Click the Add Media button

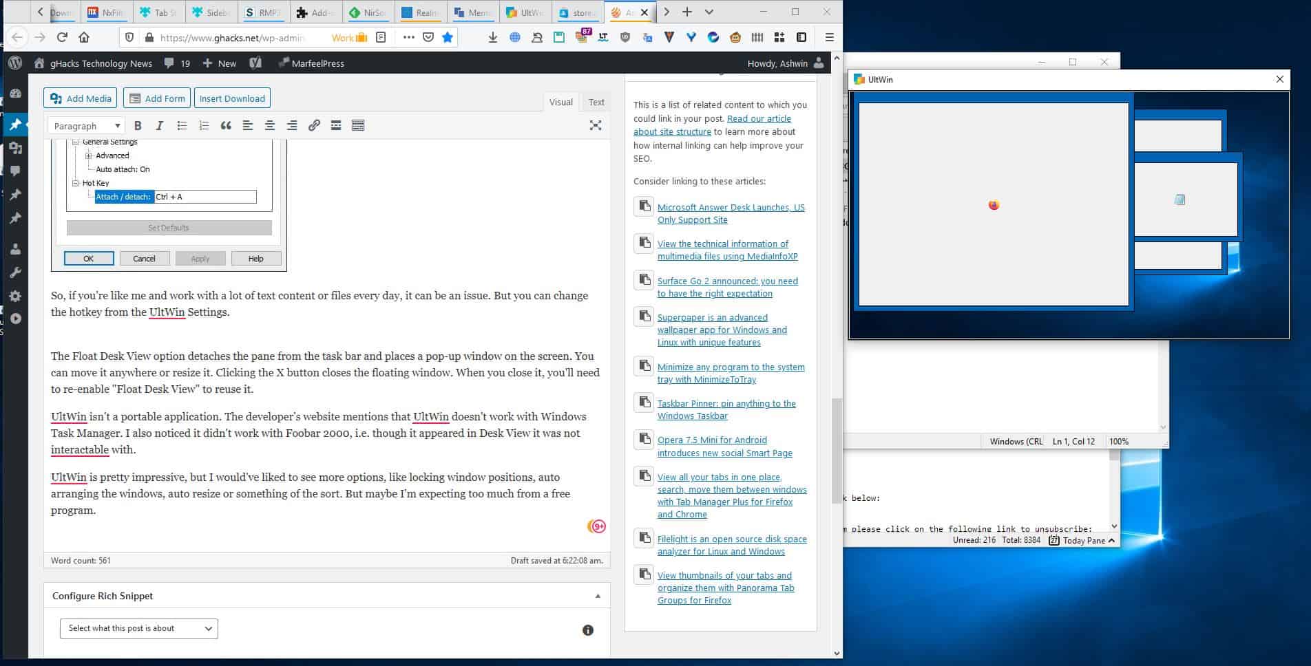click(x=81, y=98)
